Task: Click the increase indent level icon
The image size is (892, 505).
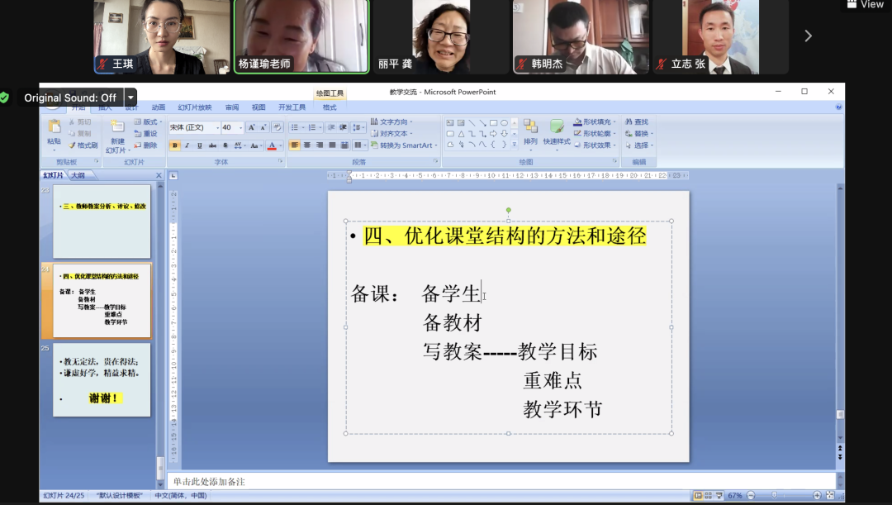Action: tap(343, 127)
